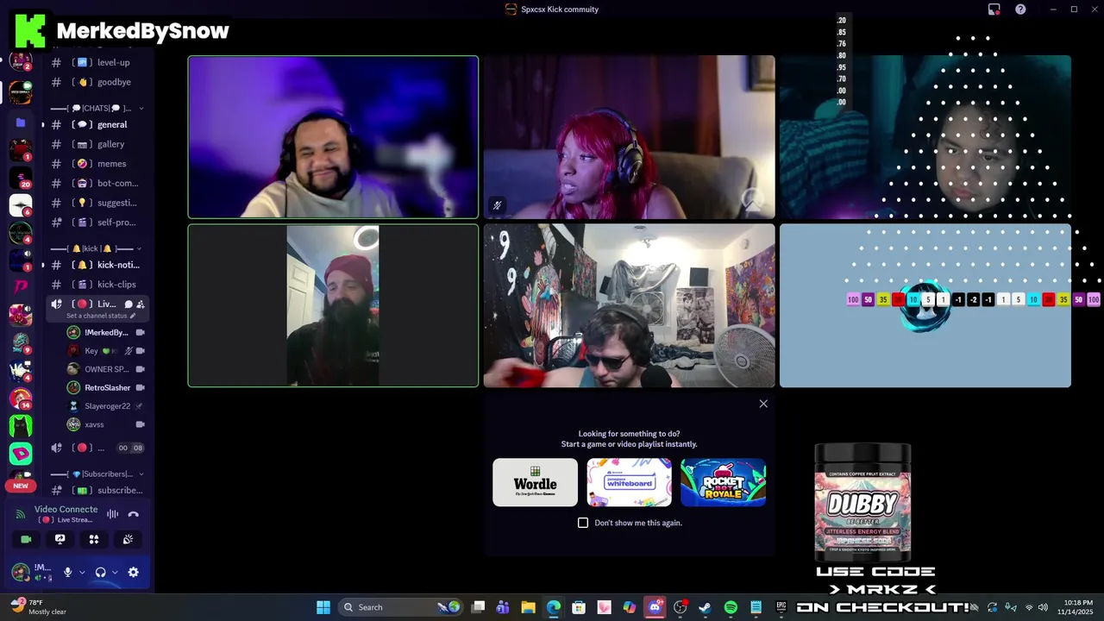Open the general text channel
The height and width of the screenshot is (621, 1104).
tap(98, 124)
